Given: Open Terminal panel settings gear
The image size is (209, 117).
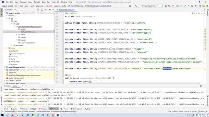Looking at the screenshot, I should (201, 86).
